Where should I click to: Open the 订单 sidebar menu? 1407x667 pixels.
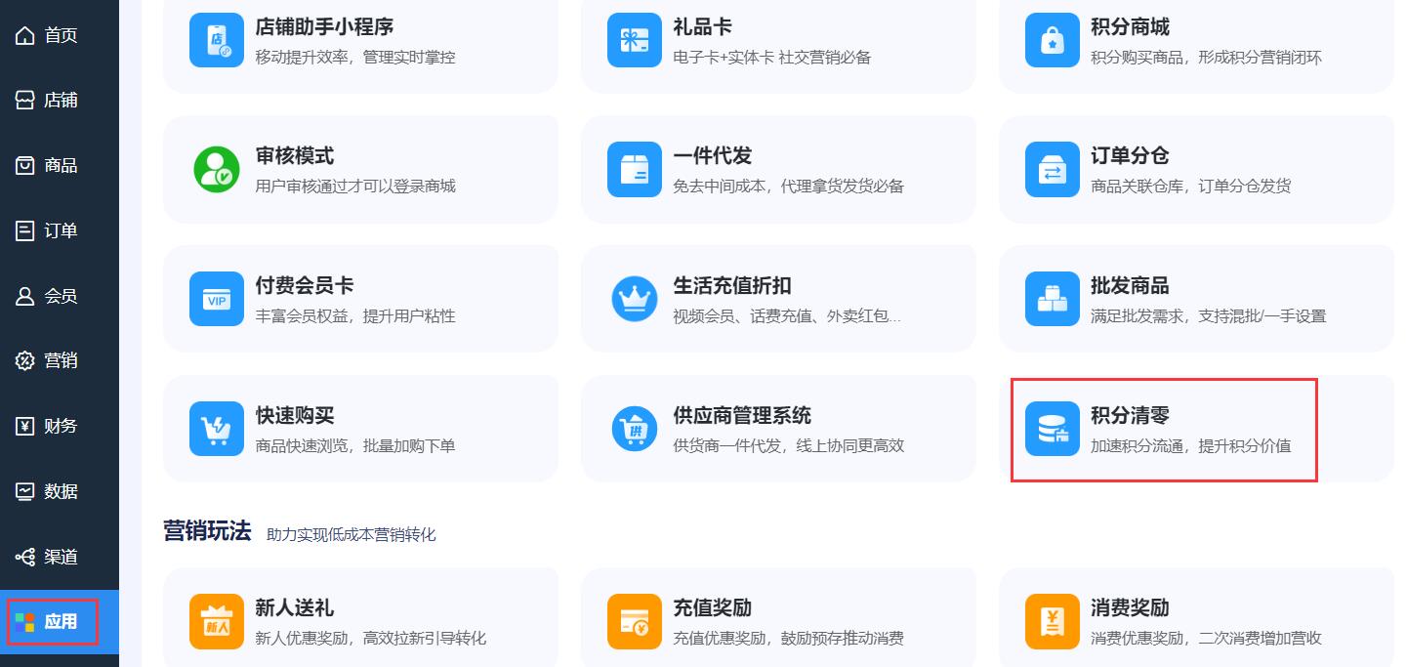pos(60,230)
